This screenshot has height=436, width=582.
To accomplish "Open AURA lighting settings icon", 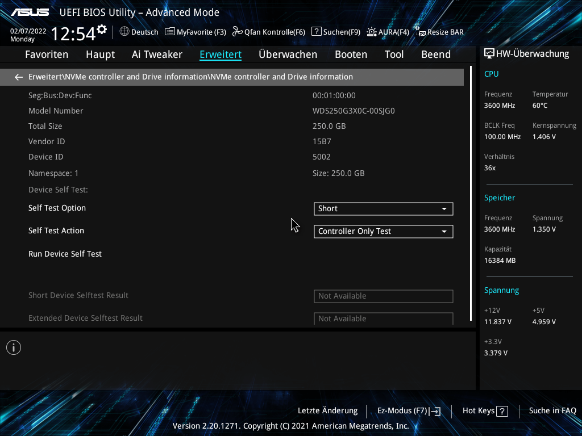I will coord(372,32).
